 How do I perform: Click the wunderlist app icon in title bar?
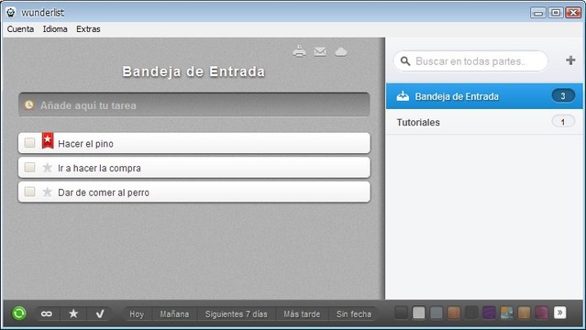click(x=11, y=12)
